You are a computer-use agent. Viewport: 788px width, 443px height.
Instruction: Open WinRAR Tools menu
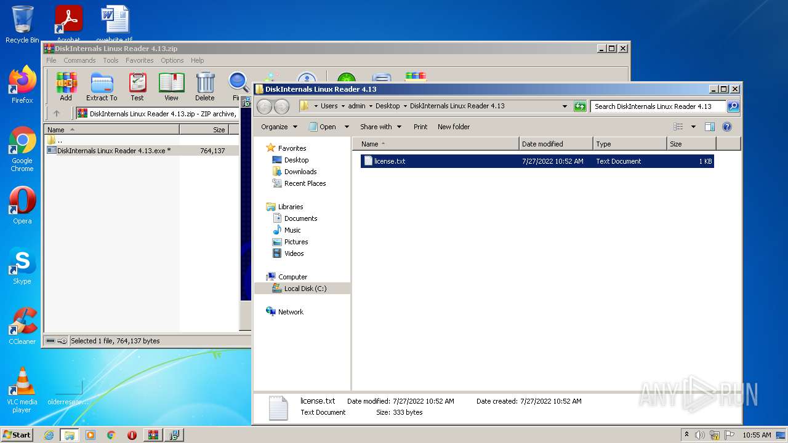pyautogui.click(x=111, y=60)
